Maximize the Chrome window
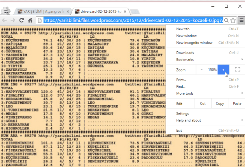This screenshot has width=245, height=167. tap(226, 6)
